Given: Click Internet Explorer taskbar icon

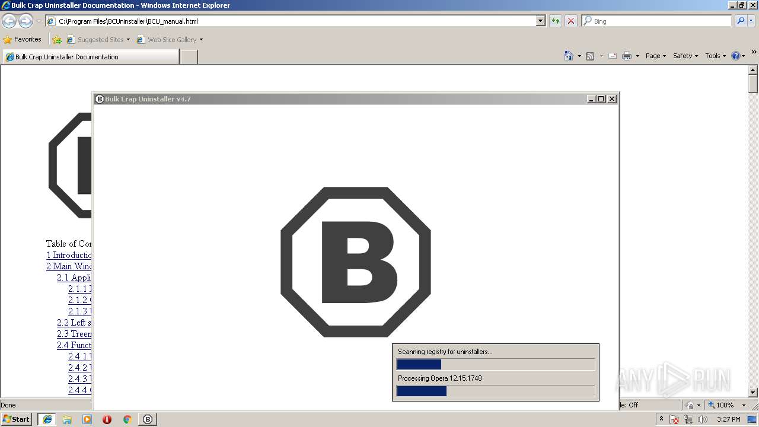Looking at the screenshot, I should 47,419.
